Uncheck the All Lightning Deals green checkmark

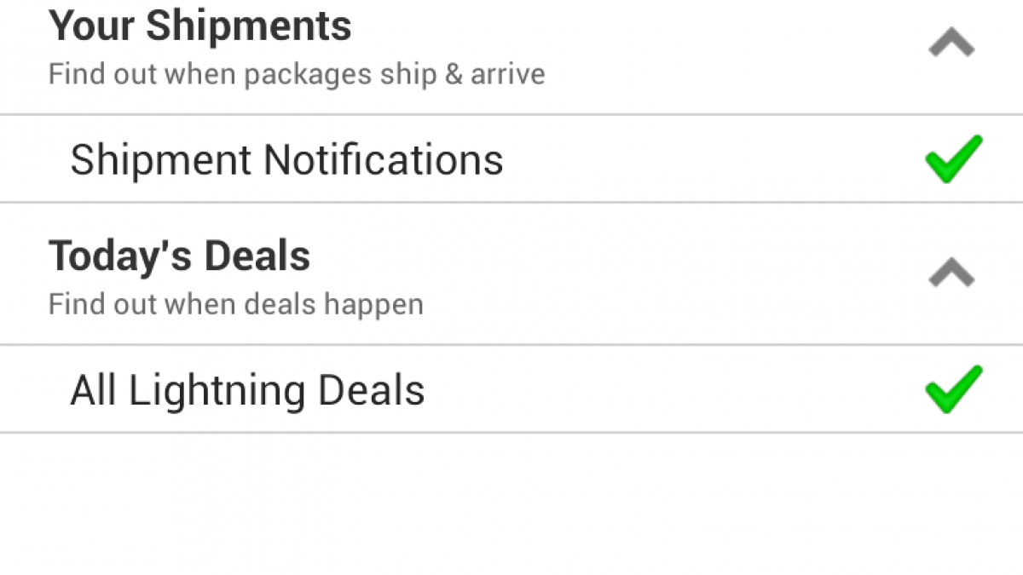tap(953, 390)
